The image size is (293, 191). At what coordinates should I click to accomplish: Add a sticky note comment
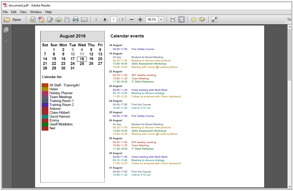pos(194,20)
